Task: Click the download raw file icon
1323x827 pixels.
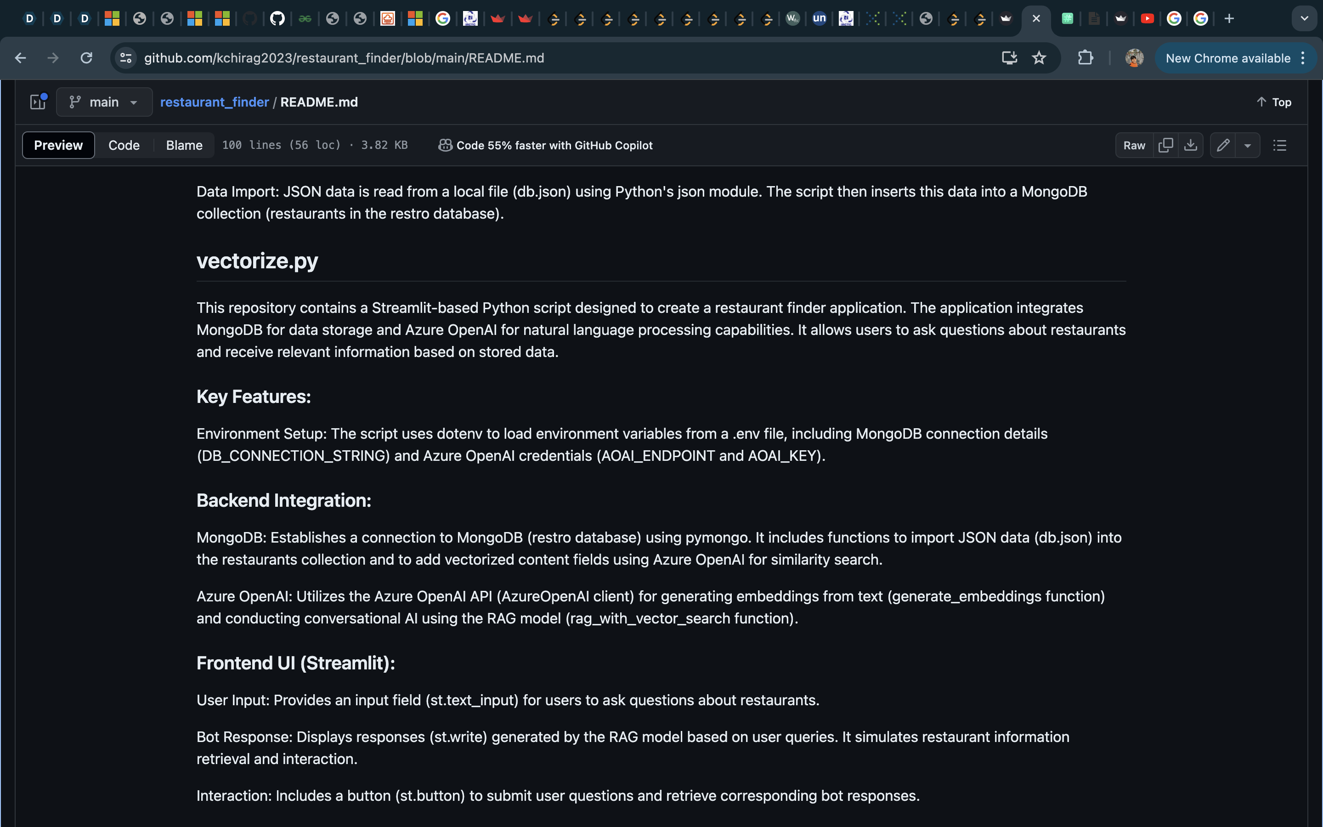Action: [1190, 145]
